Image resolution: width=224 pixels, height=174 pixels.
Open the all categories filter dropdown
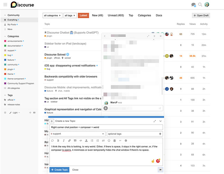[52, 15]
